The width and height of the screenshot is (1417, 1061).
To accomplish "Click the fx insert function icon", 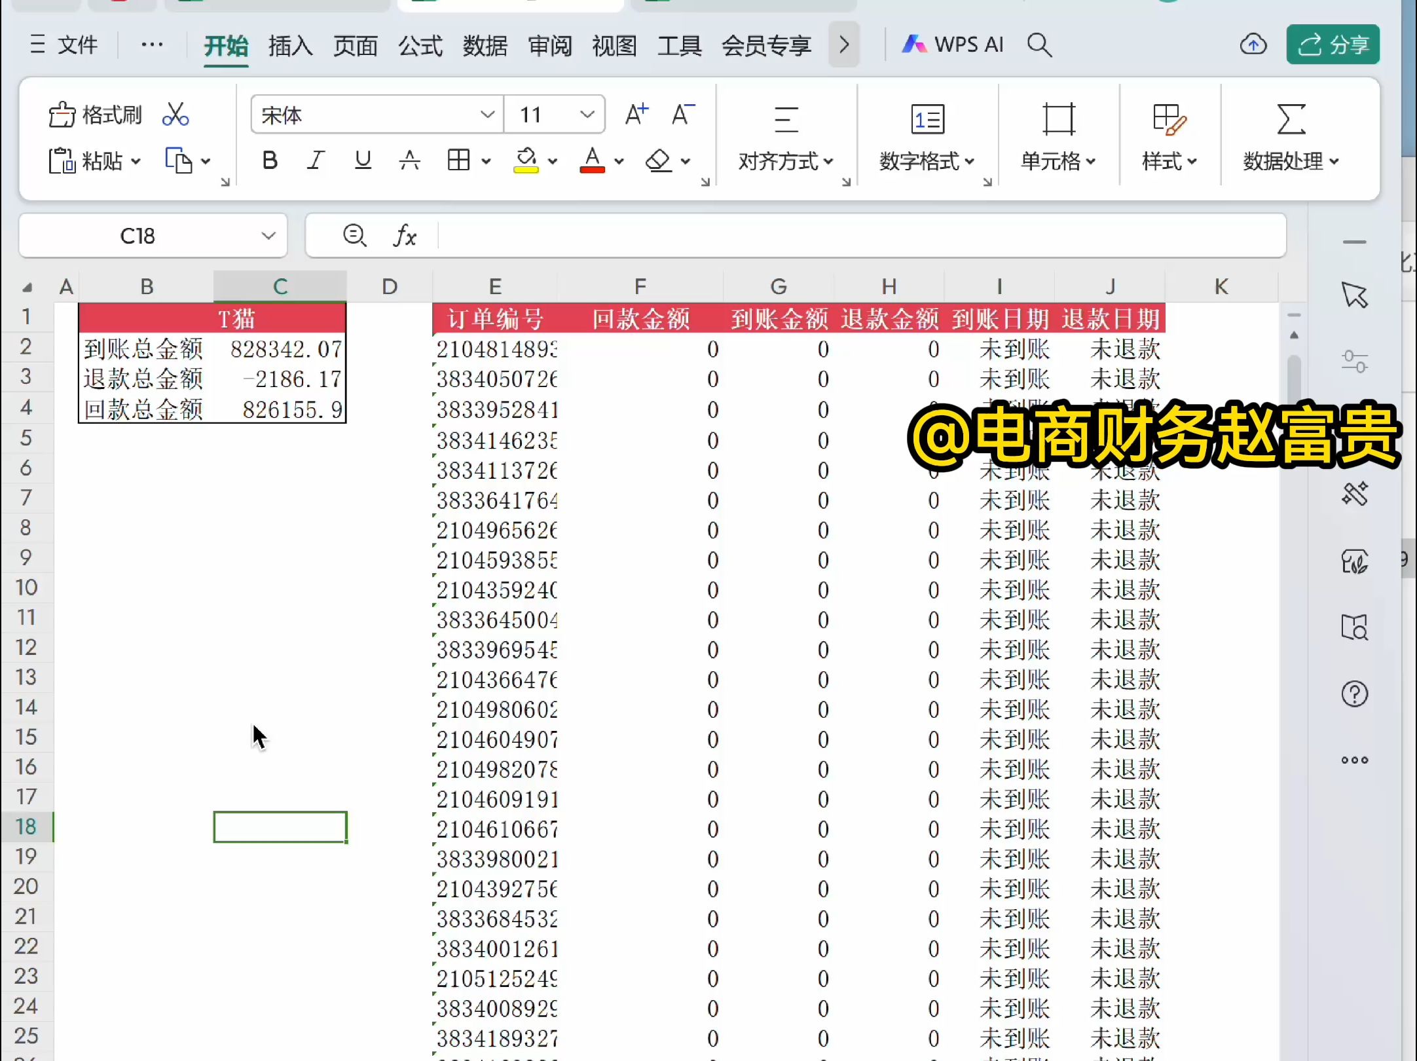I will [x=405, y=236].
